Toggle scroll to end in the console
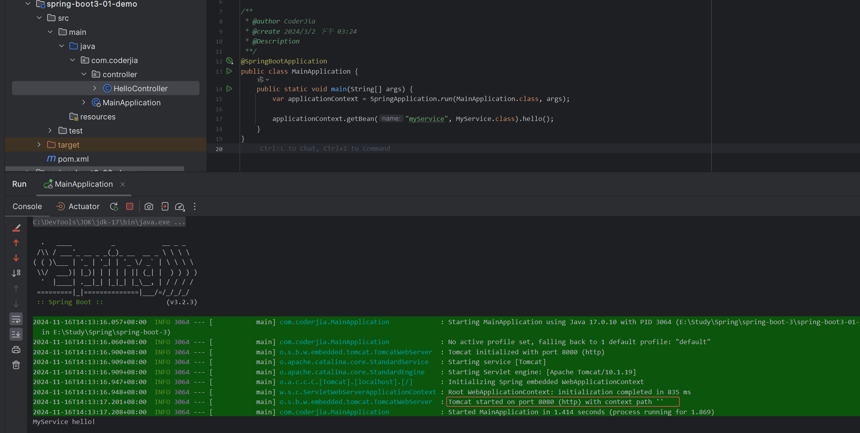The image size is (860, 433). [16, 334]
